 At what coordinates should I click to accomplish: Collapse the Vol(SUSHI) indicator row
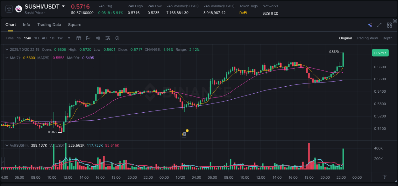(x=7, y=145)
